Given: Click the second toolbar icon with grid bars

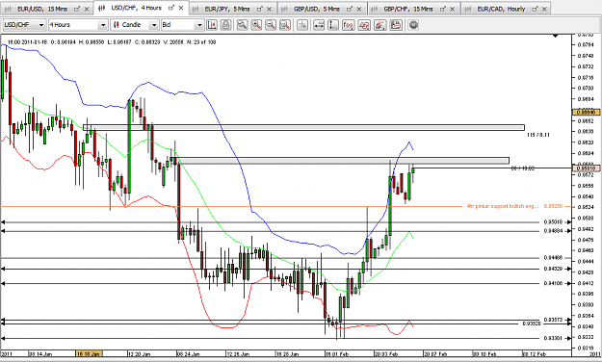Looking at the screenshot, I should (x=226, y=25).
